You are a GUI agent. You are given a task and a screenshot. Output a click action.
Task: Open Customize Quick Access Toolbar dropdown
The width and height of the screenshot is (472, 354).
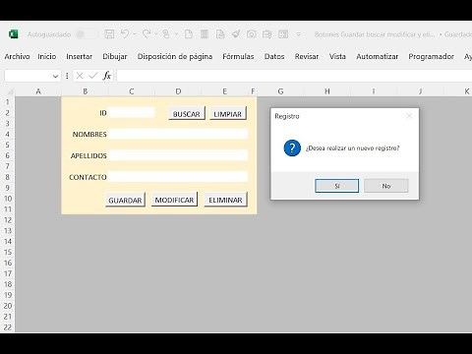pyautogui.click(x=298, y=34)
